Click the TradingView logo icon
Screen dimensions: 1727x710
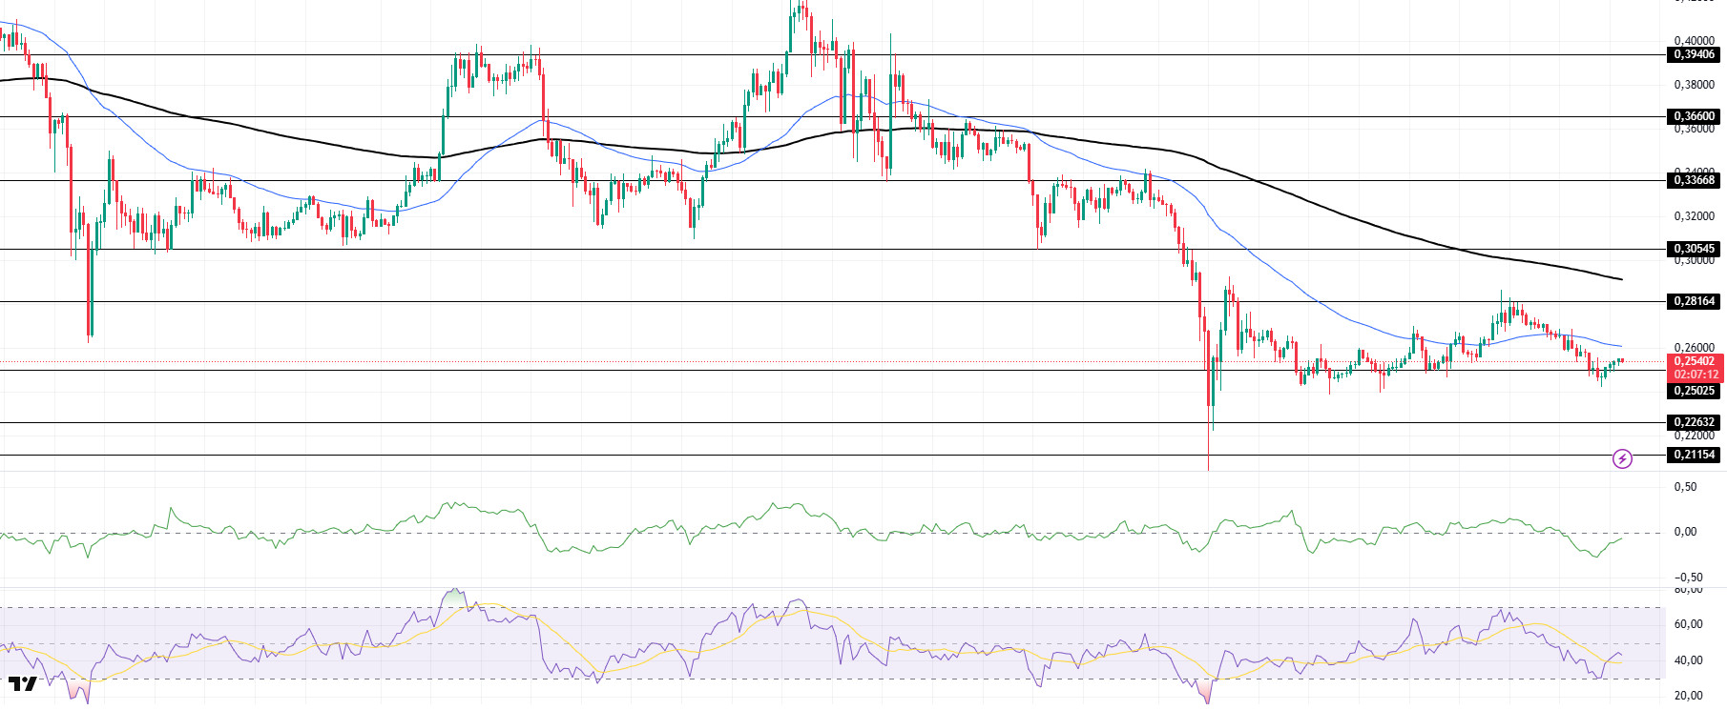click(x=22, y=683)
